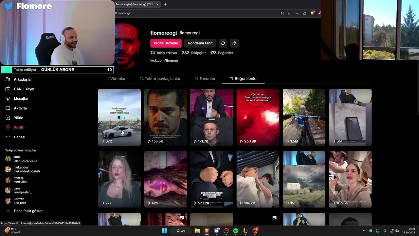Open white car video with 372 views
Screen dimensions: 419x236
pos(119,117)
